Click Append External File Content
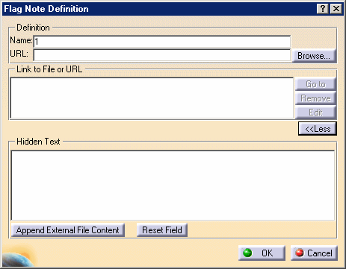This screenshot has height=269, width=346. coord(68,230)
